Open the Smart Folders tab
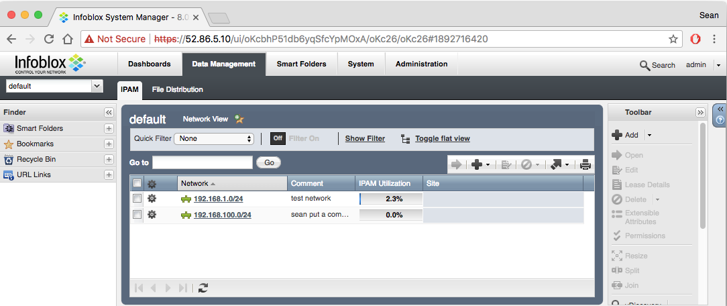 301,64
